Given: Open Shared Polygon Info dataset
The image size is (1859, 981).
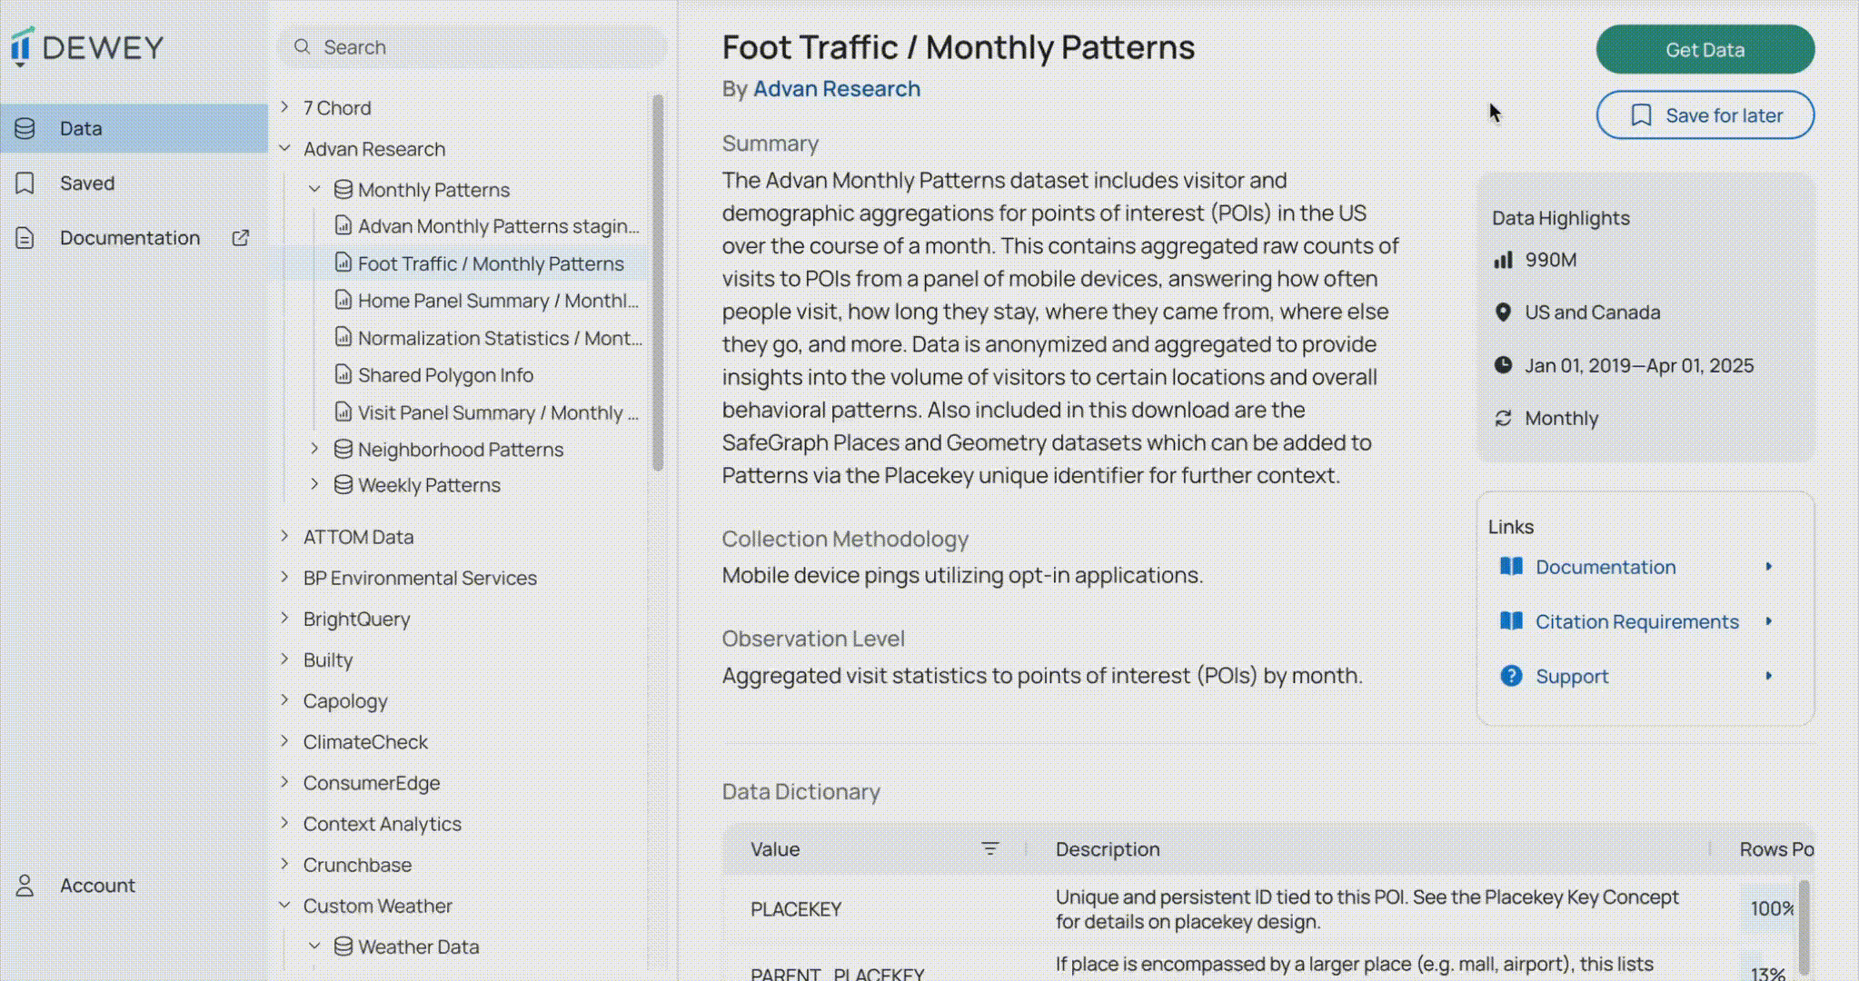Looking at the screenshot, I should [x=445, y=375].
